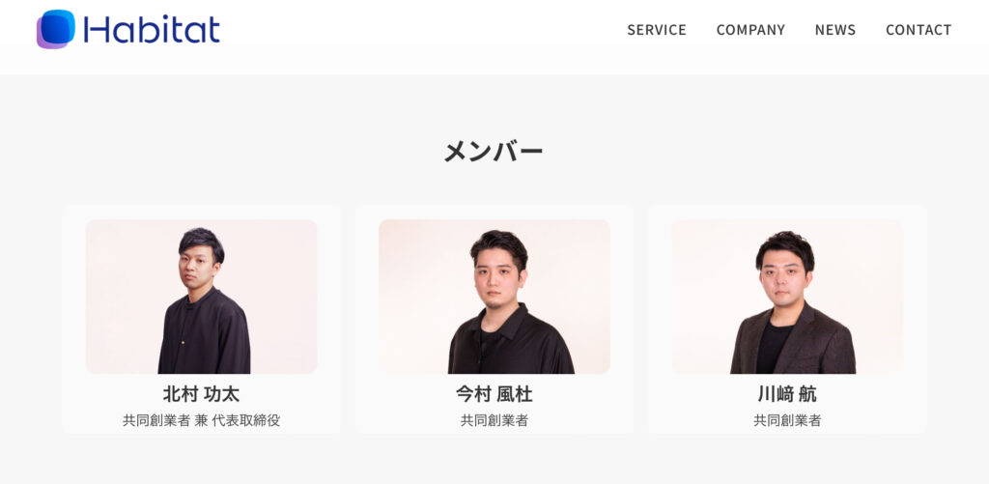Click the メンバー section heading

(494, 152)
